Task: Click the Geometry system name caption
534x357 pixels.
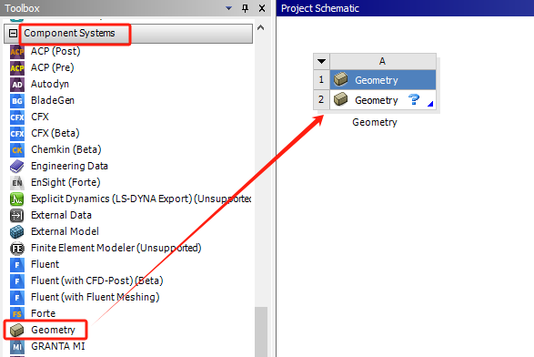Action: coord(375,122)
